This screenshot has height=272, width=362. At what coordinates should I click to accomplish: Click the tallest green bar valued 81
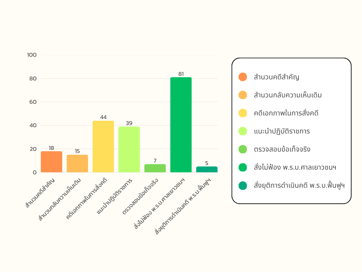pyautogui.click(x=181, y=125)
